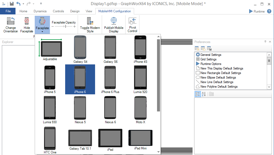Open the Help question mark icon
274x155 pixels.
(269, 11)
